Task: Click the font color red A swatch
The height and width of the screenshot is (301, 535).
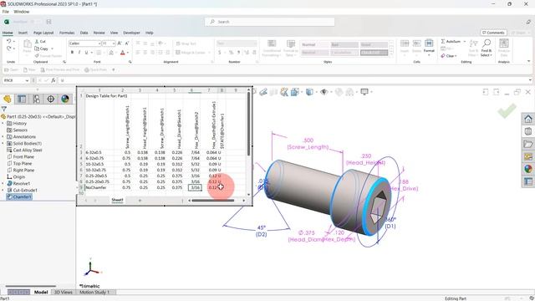Action: click(x=123, y=53)
